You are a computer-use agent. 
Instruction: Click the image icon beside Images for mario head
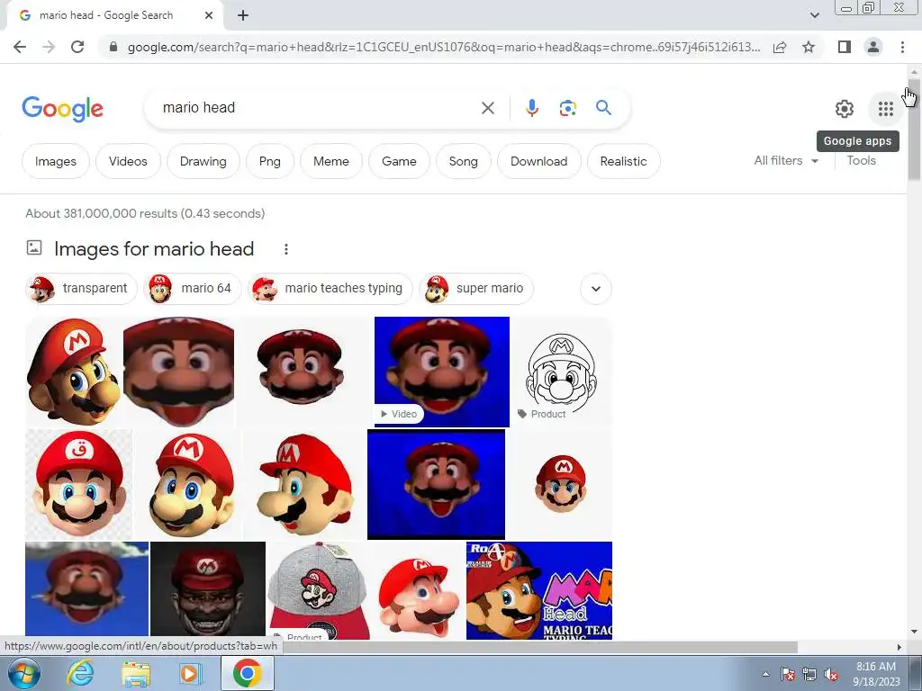pos(34,248)
